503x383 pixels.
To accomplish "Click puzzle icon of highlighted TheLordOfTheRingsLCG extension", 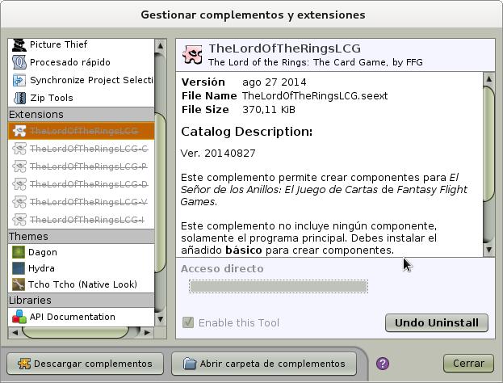I will 19,131.
